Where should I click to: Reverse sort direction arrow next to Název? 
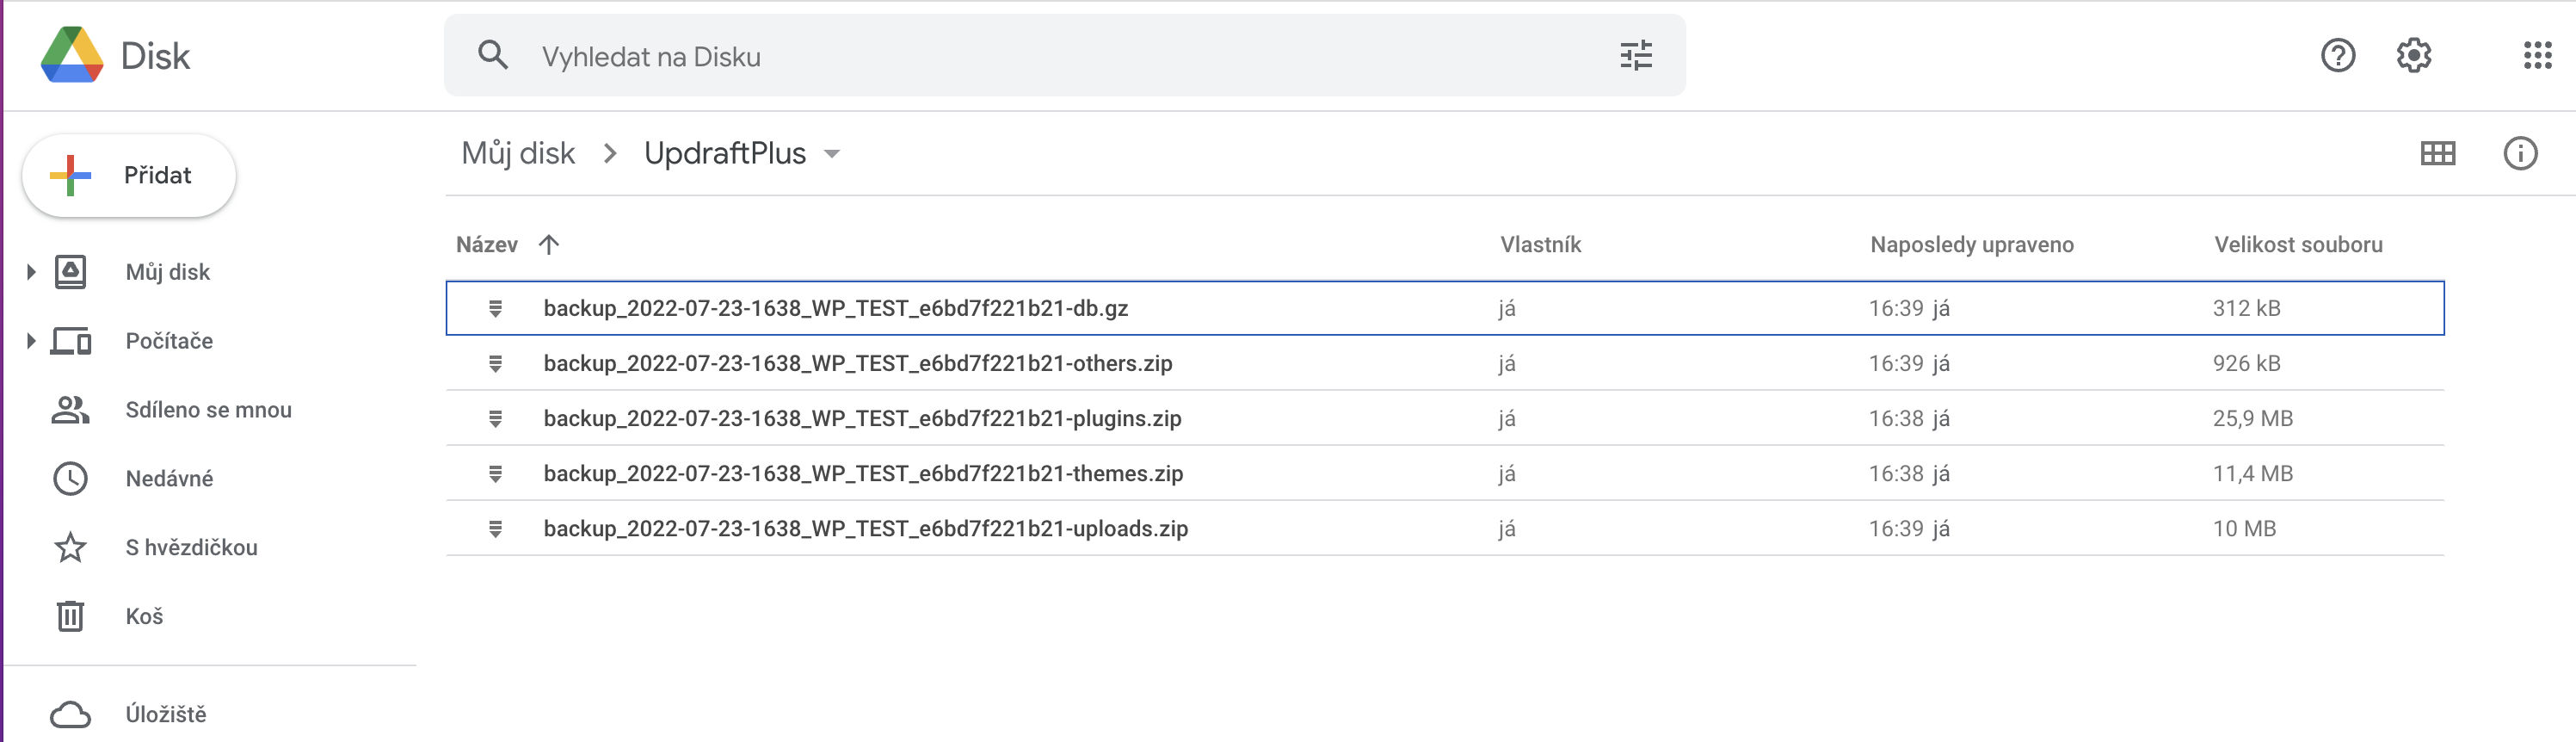tap(549, 244)
